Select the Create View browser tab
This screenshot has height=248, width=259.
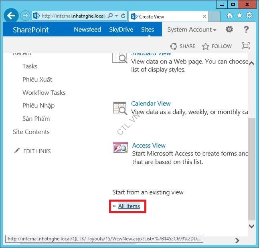tap(168, 17)
